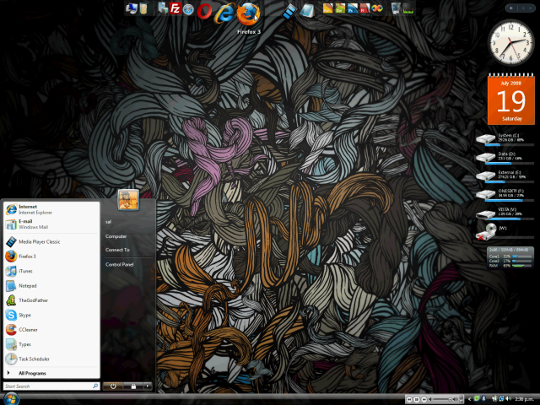Click the analog clock gadget
Viewport: 540px width, 405px height.
pos(511,42)
